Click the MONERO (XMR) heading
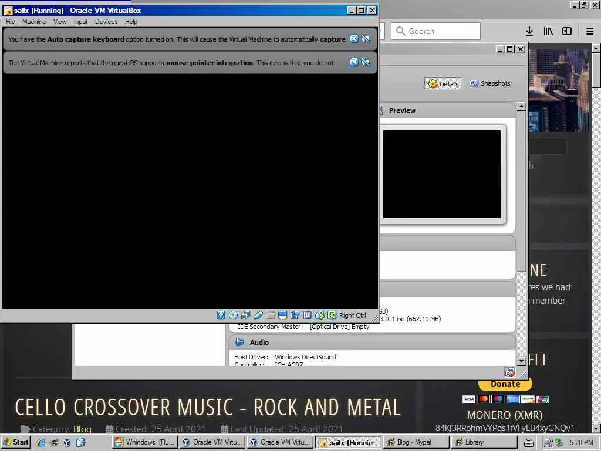The image size is (601, 451). click(505, 415)
